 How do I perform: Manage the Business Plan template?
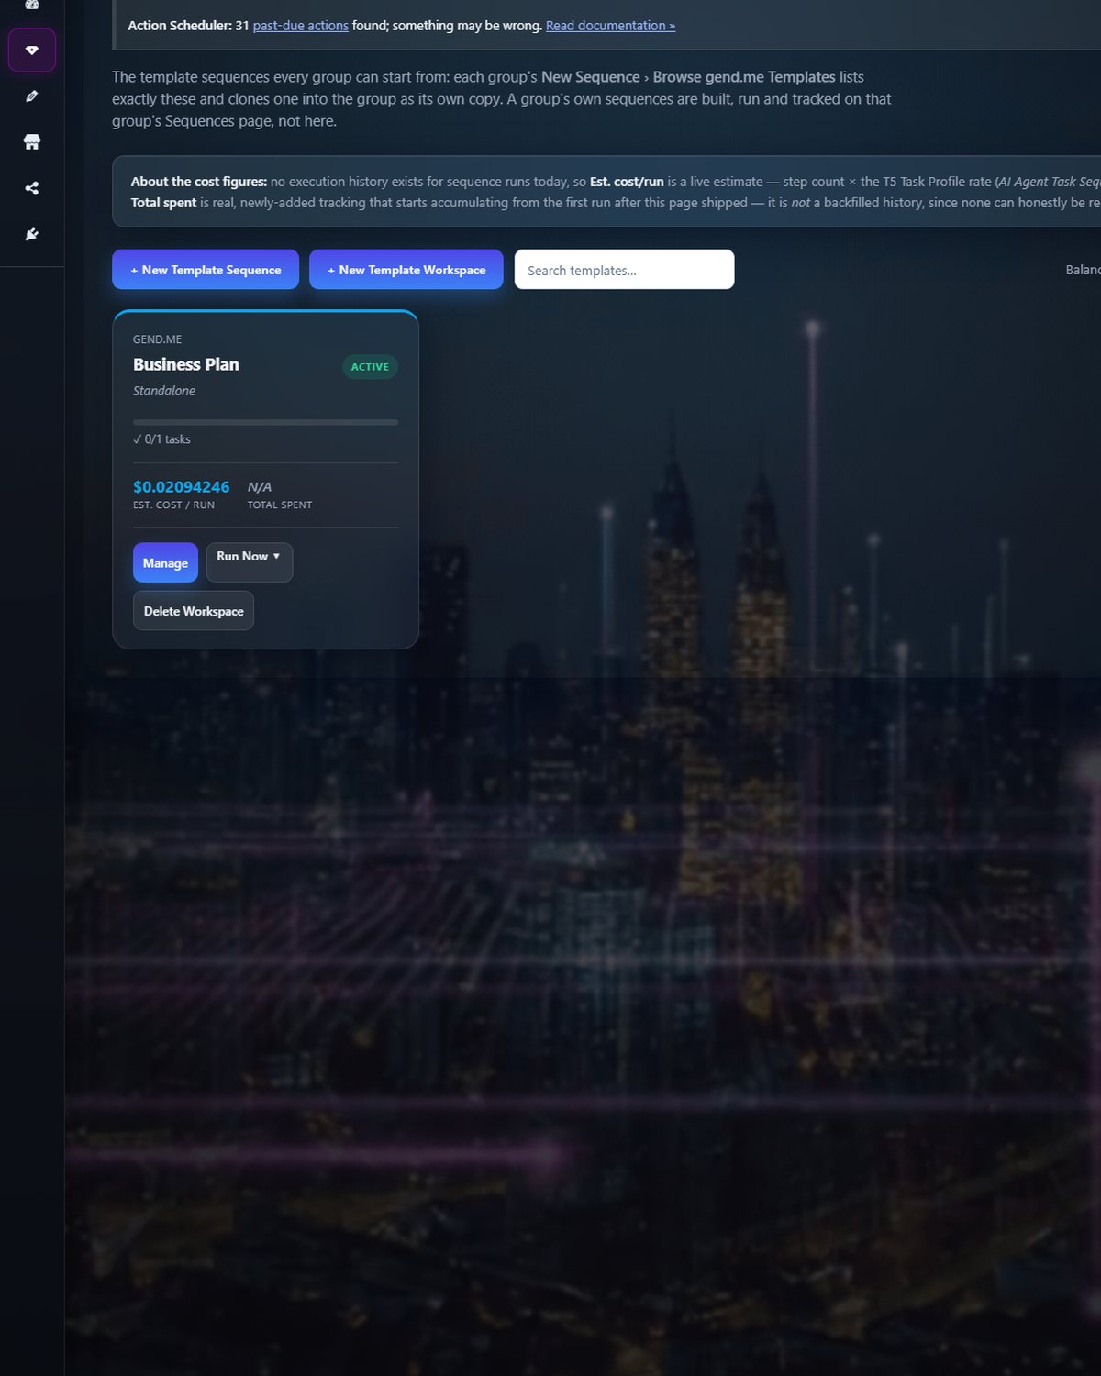tap(165, 562)
